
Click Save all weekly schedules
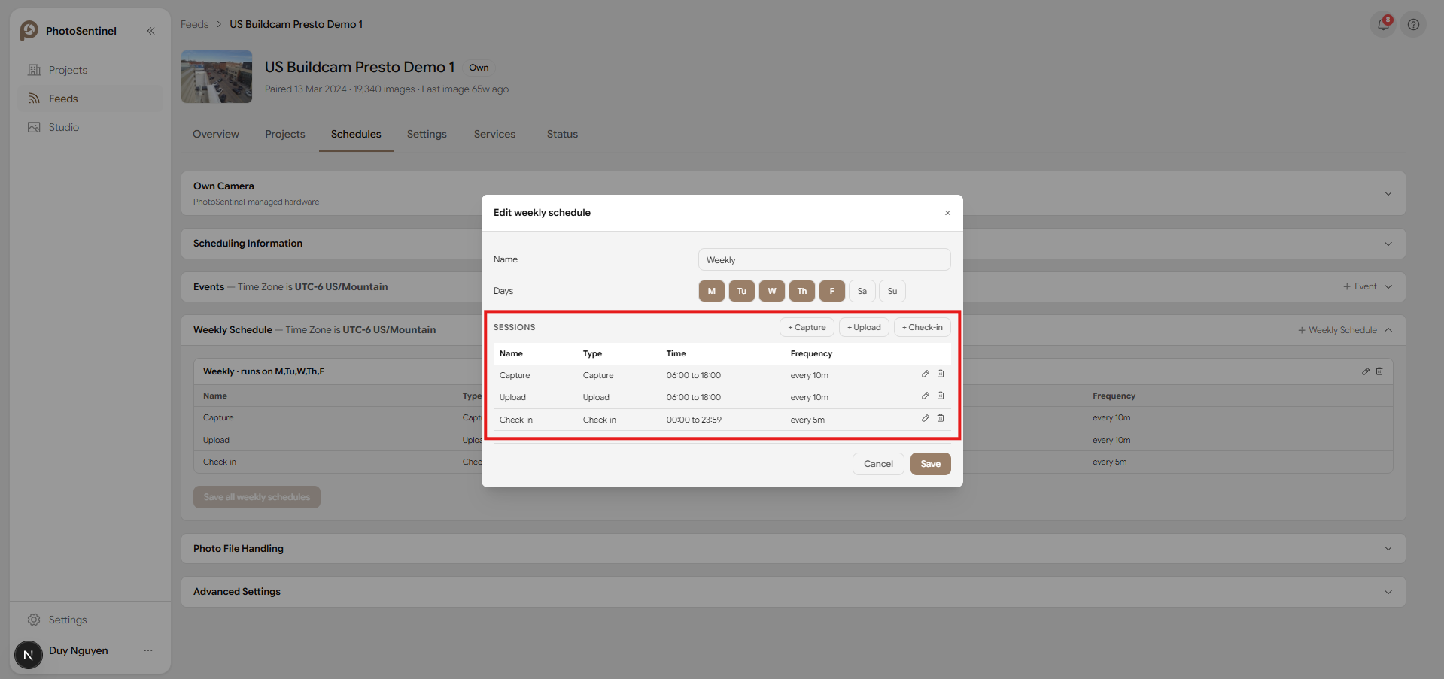tap(257, 497)
